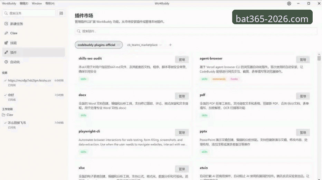The width and height of the screenshot is (322, 180).
Task: Click the 插件市场 page heading
Action: (84, 16)
